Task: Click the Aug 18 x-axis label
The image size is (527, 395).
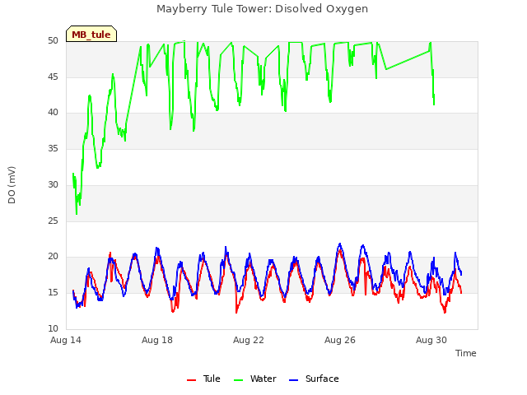Action: 157,340
